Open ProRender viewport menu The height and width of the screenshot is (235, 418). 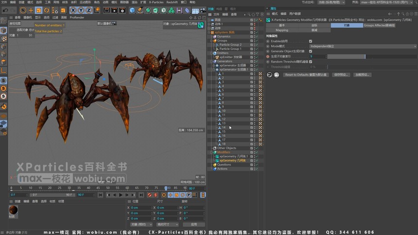pyautogui.click(x=77, y=17)
